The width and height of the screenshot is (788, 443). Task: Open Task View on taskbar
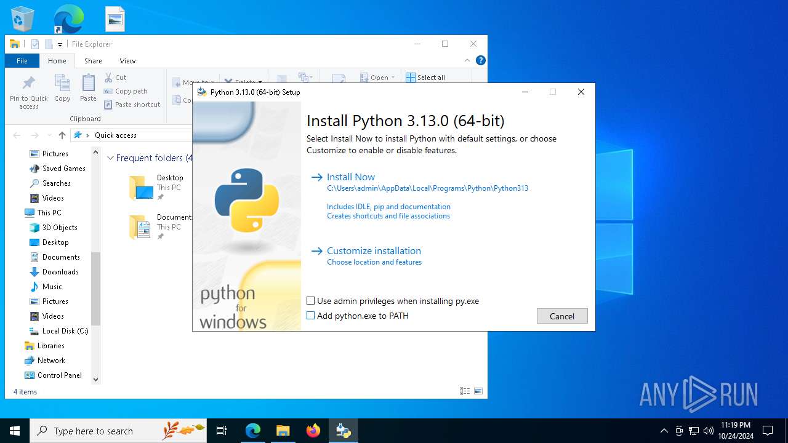tap(222, 431)
